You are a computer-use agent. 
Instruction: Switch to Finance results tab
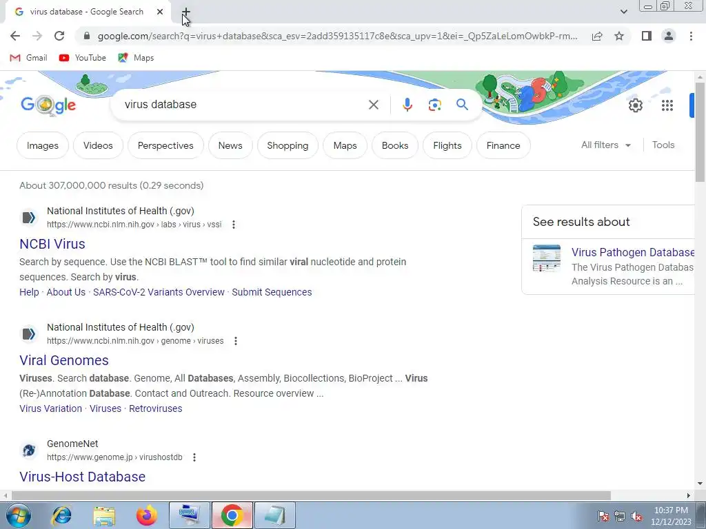pyautogui.click(x=503, y=145)
